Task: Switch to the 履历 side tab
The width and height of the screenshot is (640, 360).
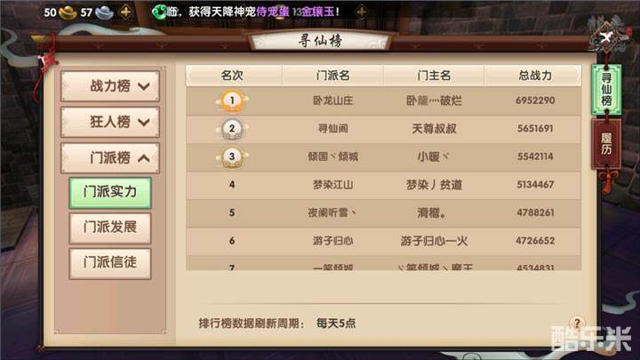Action: pos(606,144)
